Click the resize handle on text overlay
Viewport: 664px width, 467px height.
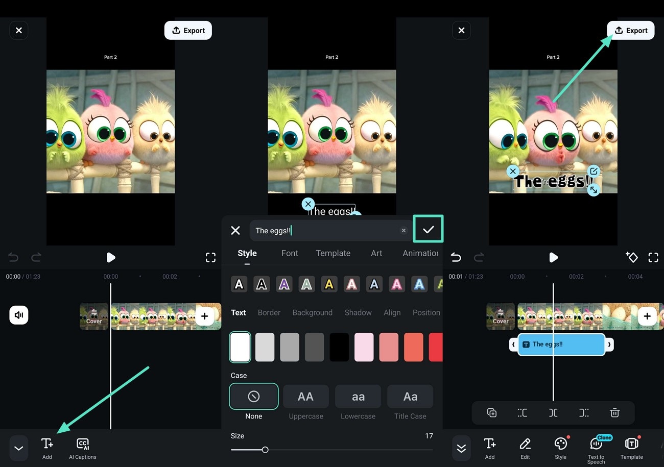[x=593, y=189]
